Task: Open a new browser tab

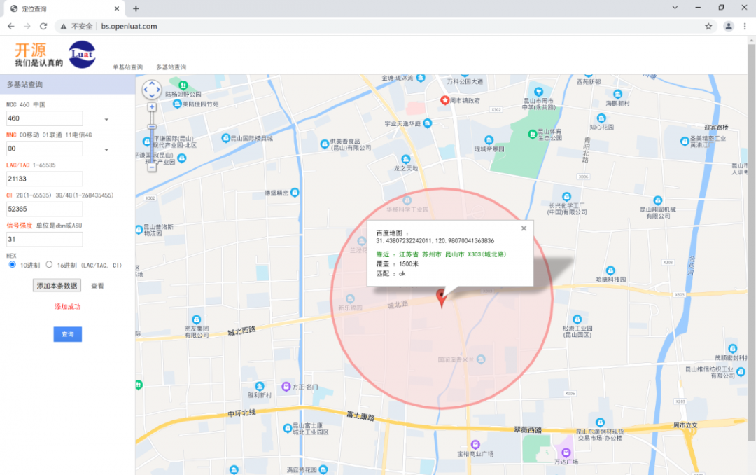Action: pos(136,8)
